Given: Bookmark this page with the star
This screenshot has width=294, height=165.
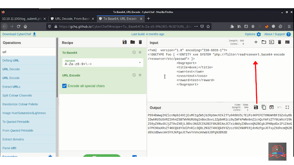Looking at the screenshot, I should point(208,27).
